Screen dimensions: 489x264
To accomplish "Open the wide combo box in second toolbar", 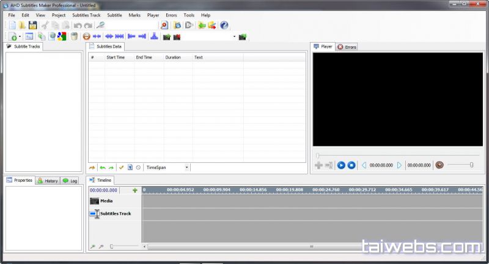I will tap(208, 37).
